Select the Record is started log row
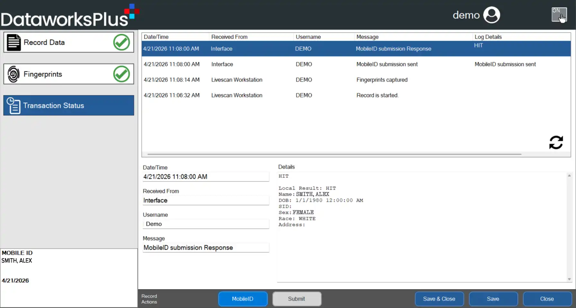The height and width of the screenshot is (308, 576). coord(356,95)
